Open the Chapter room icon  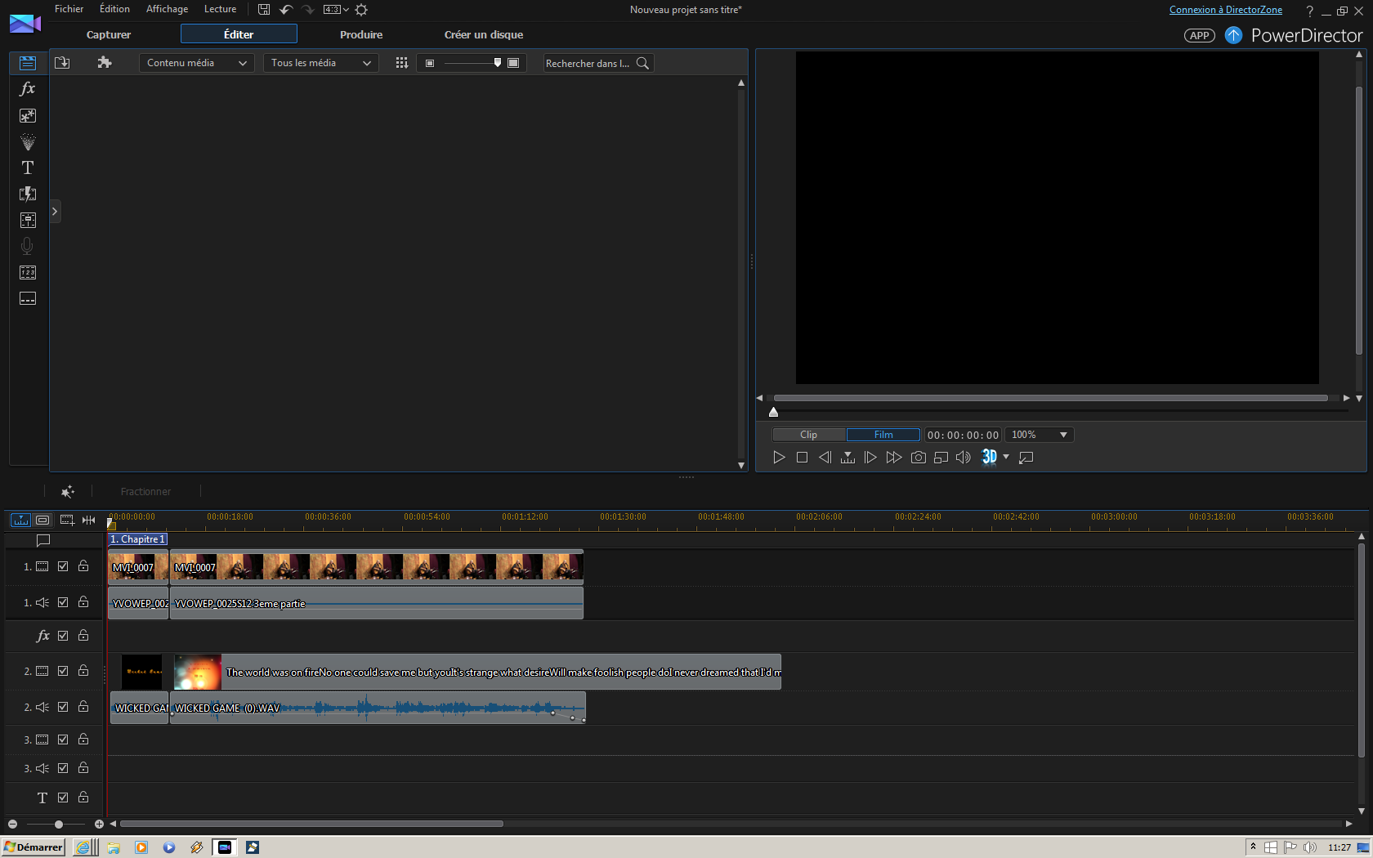pos(27,272)
